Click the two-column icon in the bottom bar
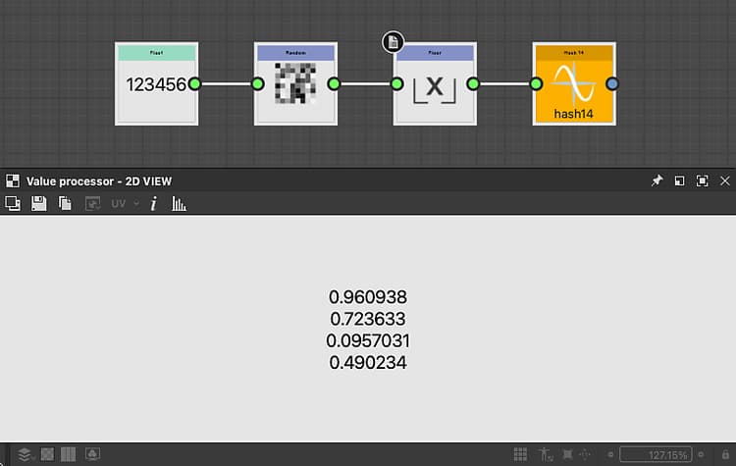This screenshot has height=466, width=736. click(x=68, y=454)
